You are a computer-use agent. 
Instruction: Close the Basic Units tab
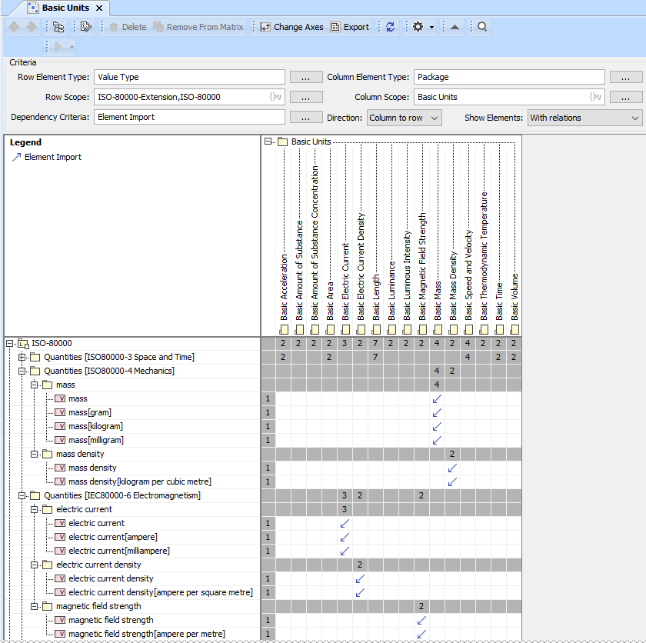click(x=99, y=8)
